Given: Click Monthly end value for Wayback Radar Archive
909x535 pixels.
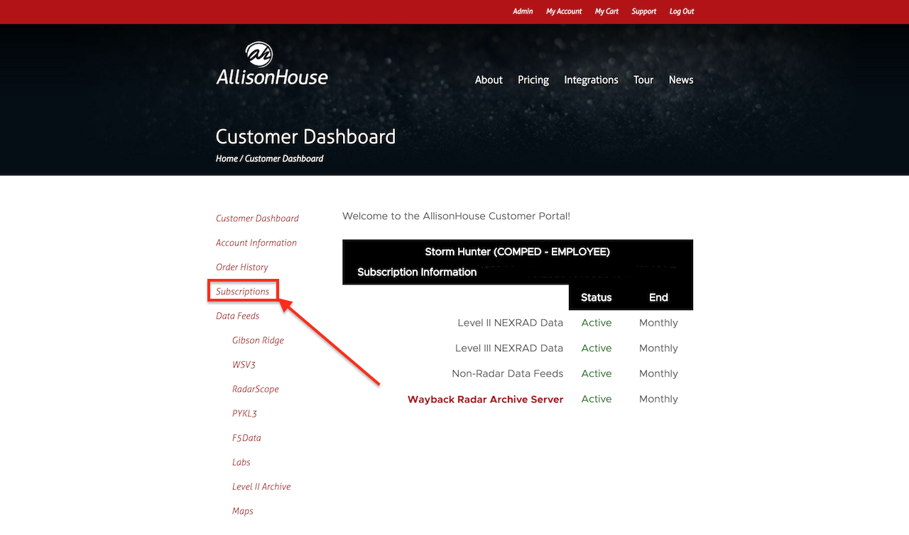Looking at the screenshot, I should [658, 399].
